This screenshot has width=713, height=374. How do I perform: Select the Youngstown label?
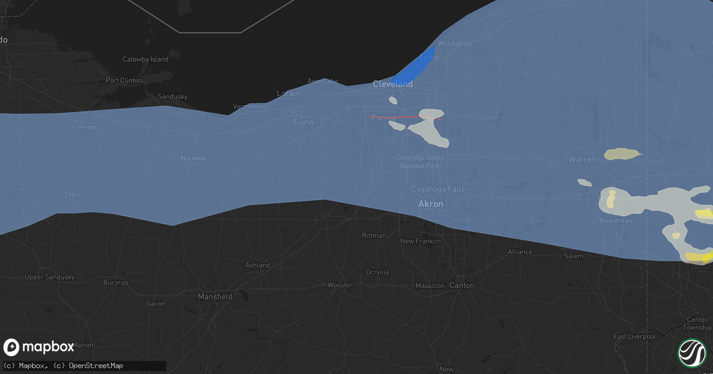pos(619,198)
